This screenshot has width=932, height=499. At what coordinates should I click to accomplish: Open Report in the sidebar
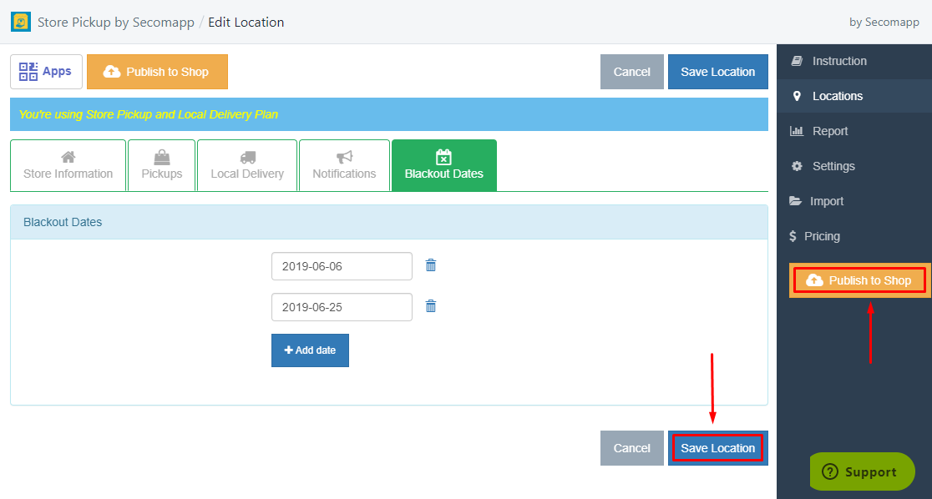pos(854,131)
